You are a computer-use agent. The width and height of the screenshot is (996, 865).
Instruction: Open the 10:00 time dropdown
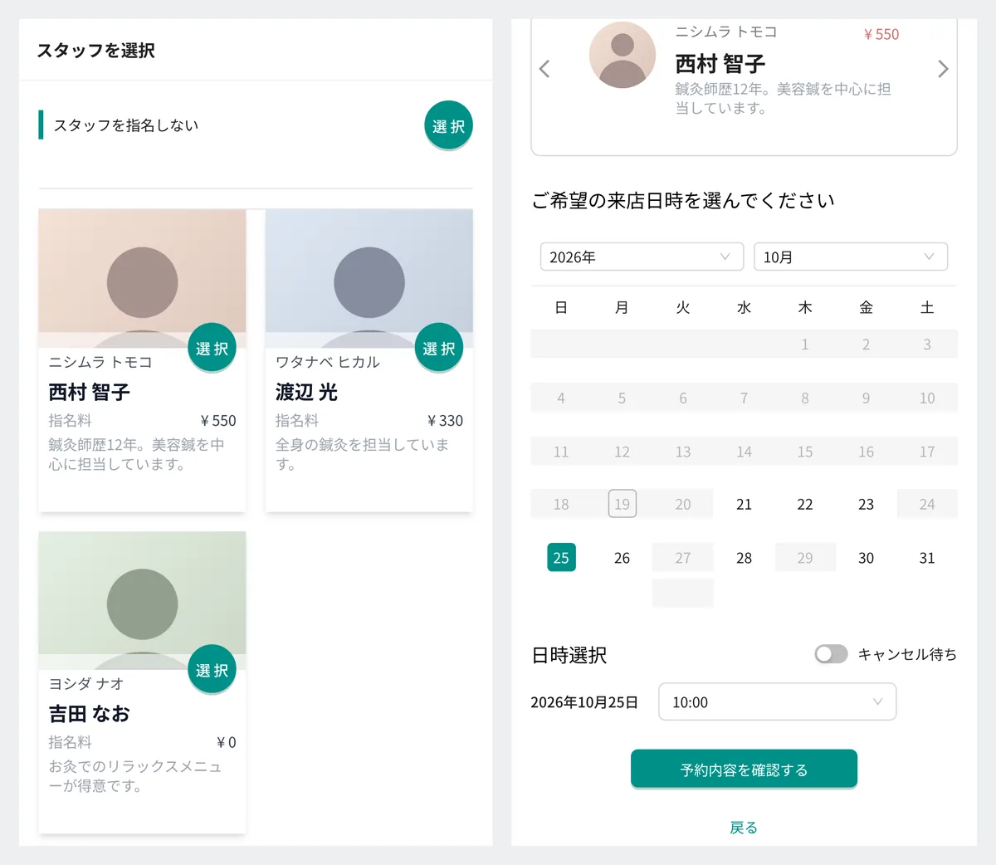coord(778,702)
